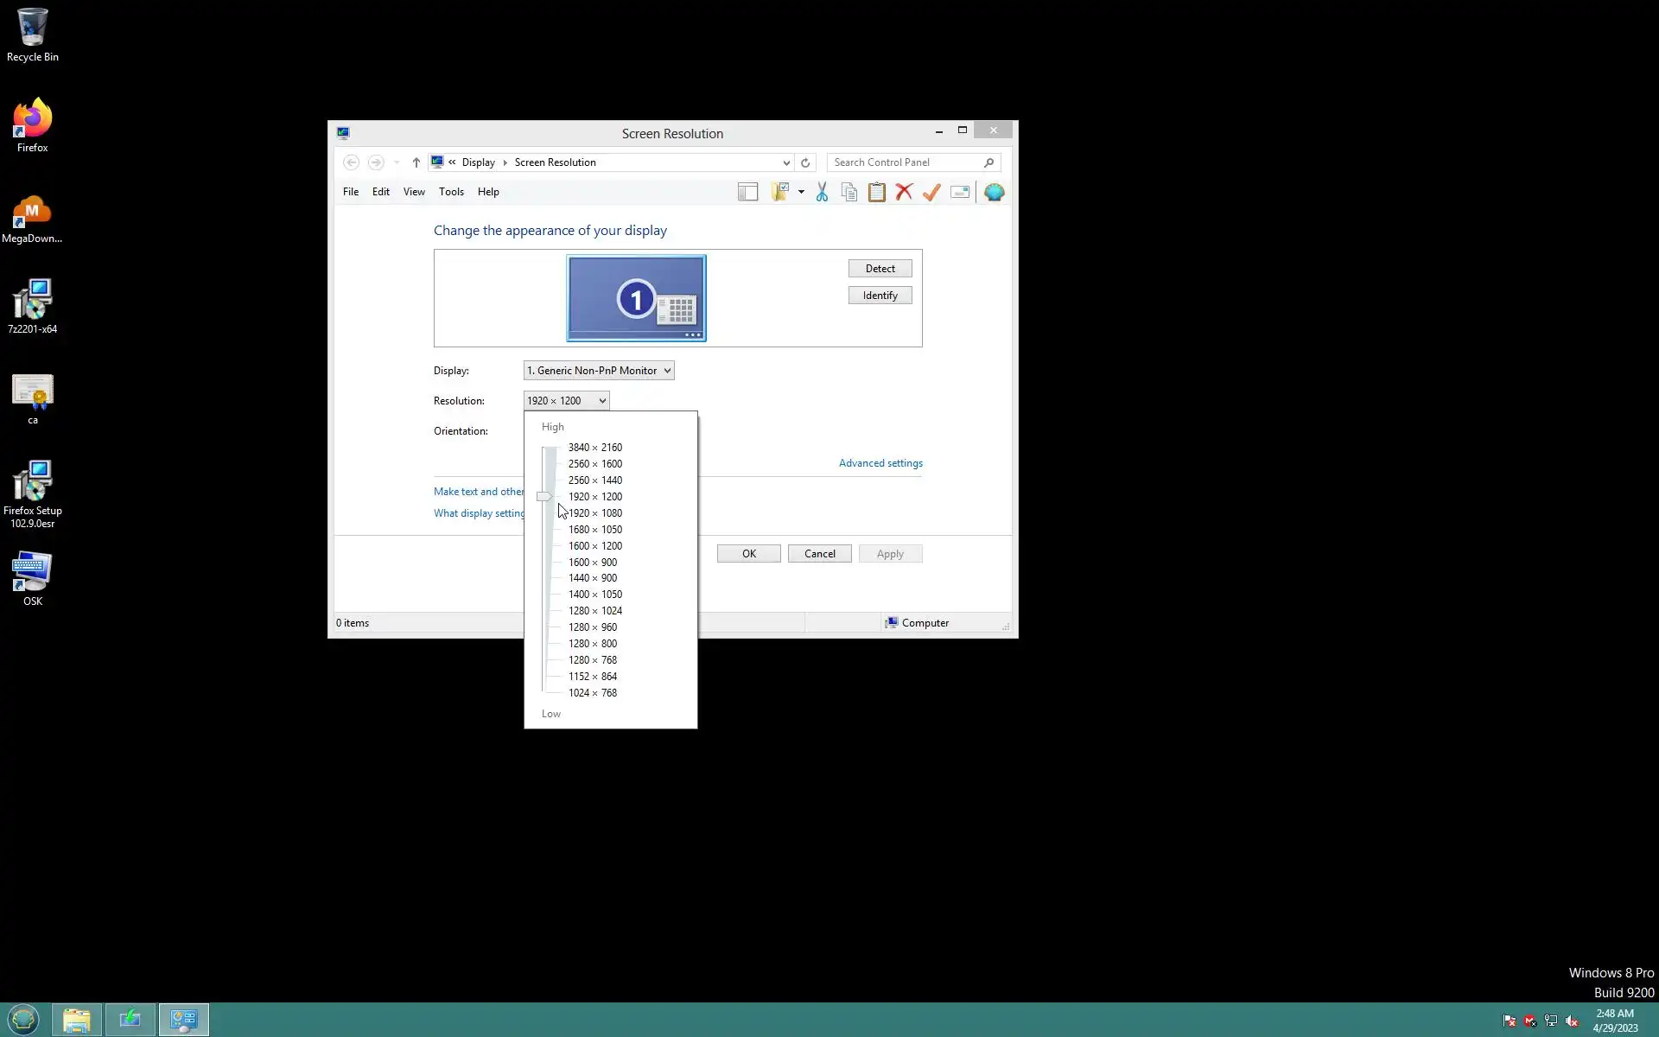Viewport: 1659px width, 1037px height.
Task: Open File Explorer from the taskbar
Action: point(77,1020)
